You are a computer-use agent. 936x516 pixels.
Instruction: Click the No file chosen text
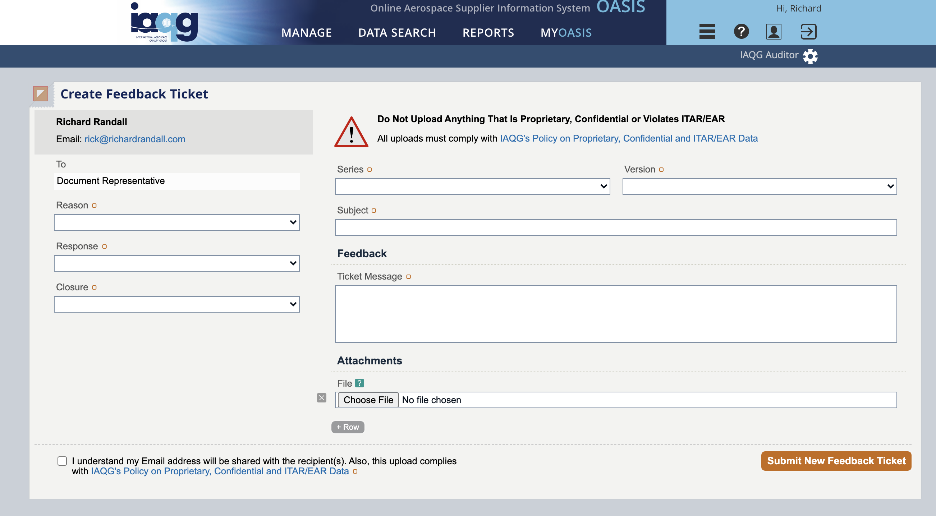pyautogui.click(x=431, y=400)
